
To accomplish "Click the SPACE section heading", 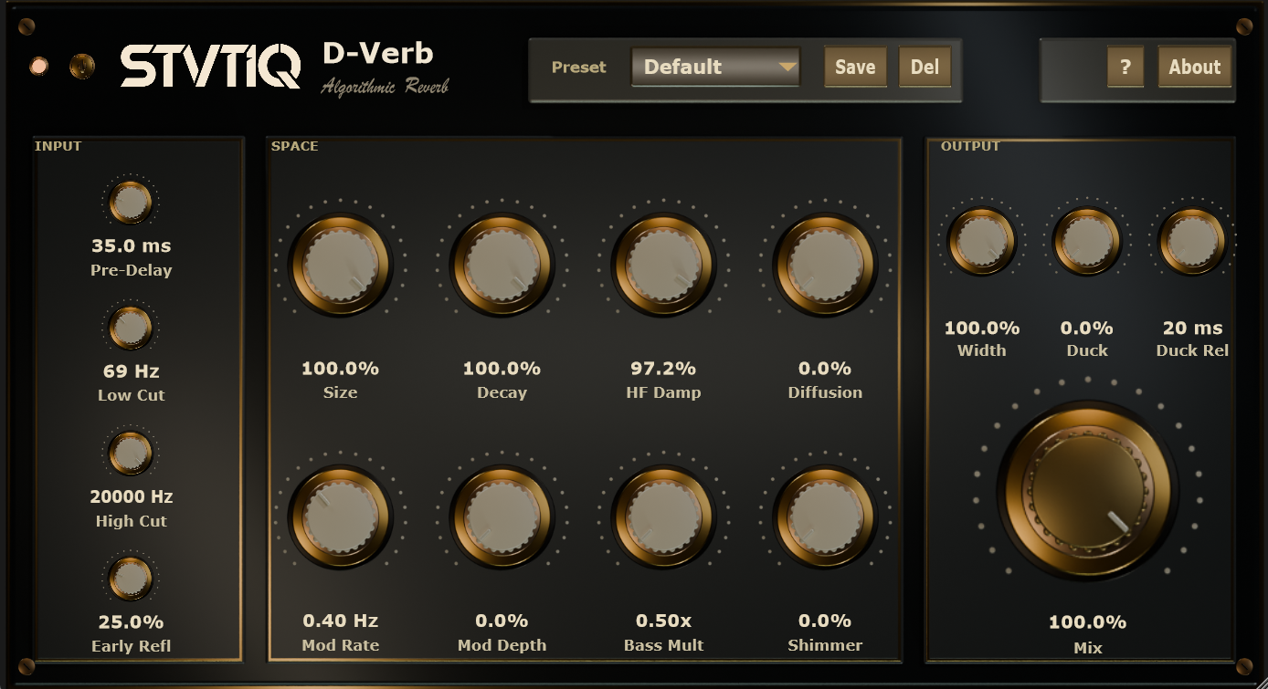I will click(x=295, y=146).
